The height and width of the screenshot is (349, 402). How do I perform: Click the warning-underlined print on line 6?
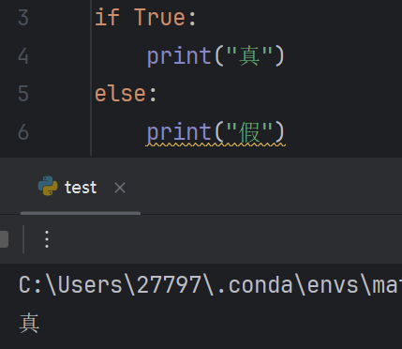click(x=179, y=132)
